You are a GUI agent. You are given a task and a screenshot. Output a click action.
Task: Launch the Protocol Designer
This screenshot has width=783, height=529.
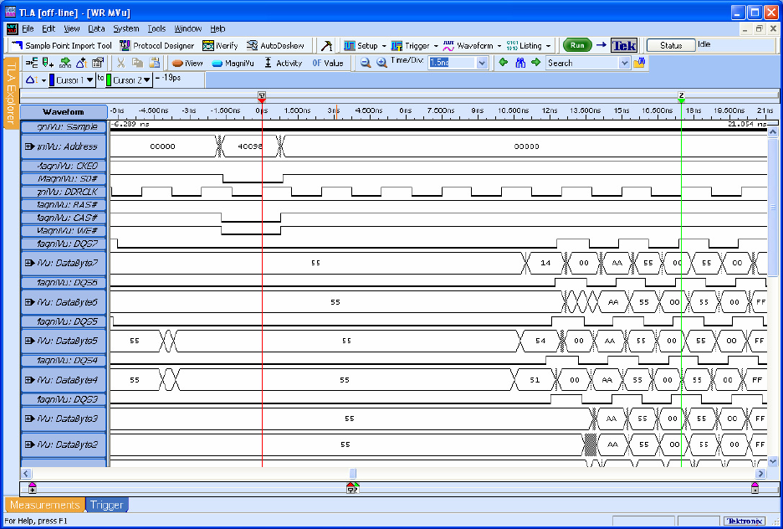point(156,45)
